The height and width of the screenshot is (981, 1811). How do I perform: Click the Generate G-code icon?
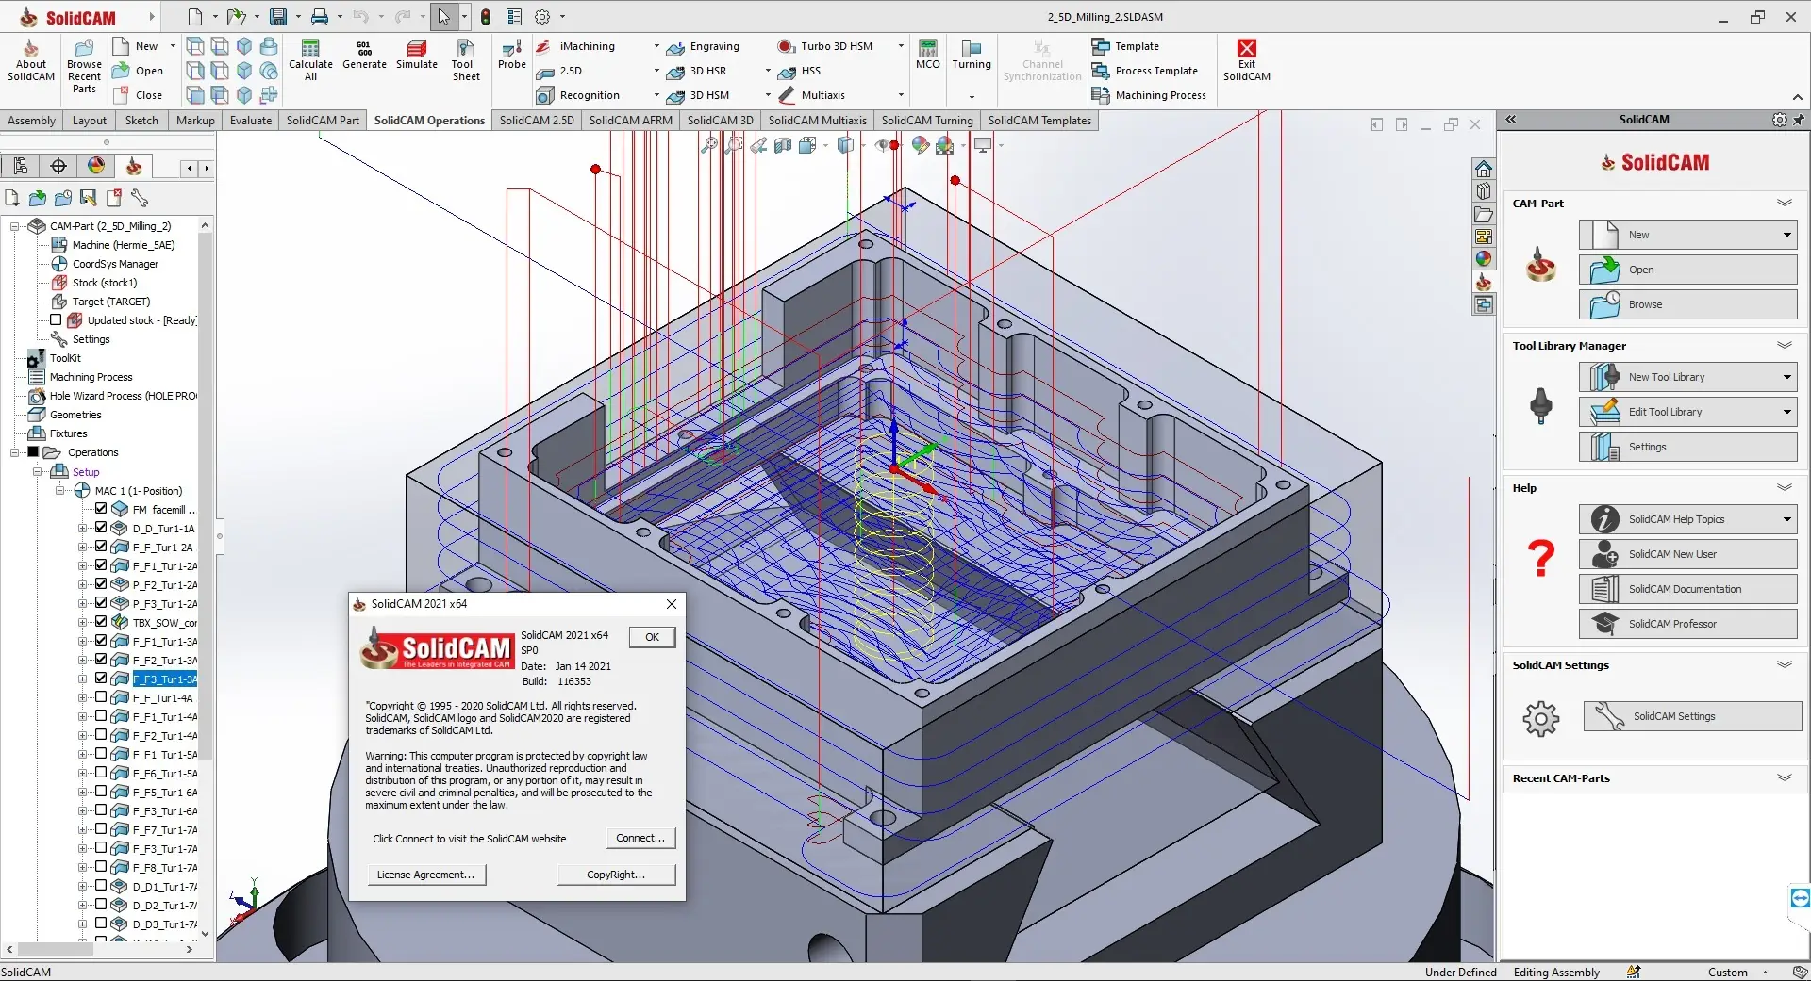[x=364, y=56]
